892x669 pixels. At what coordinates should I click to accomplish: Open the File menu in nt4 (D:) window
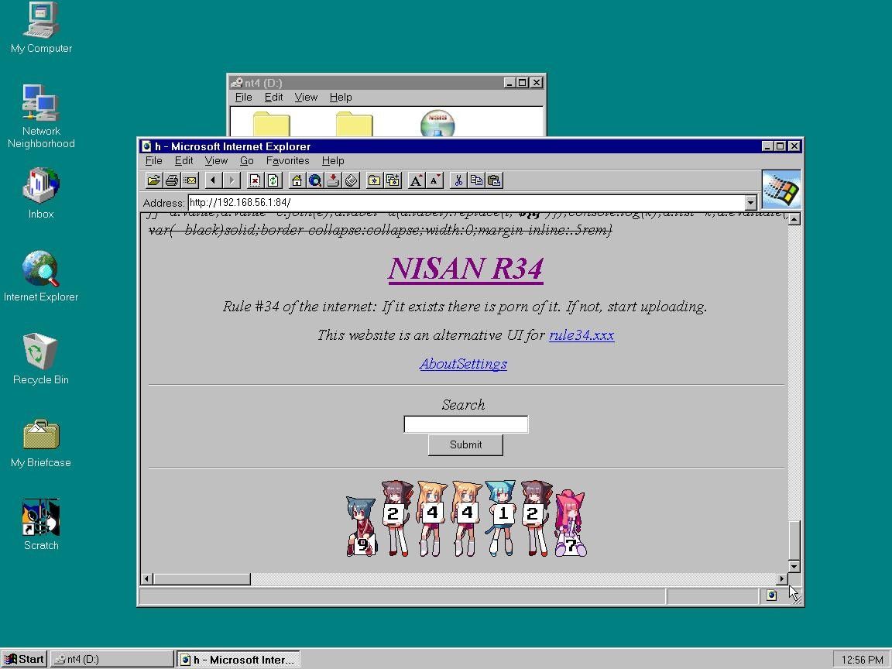(243, 98)
